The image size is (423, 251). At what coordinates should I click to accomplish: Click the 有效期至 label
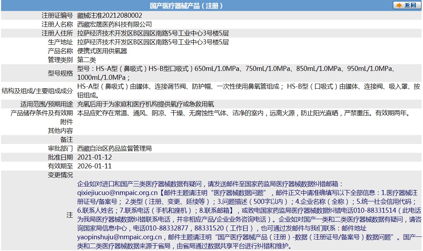tap(60, 166)
